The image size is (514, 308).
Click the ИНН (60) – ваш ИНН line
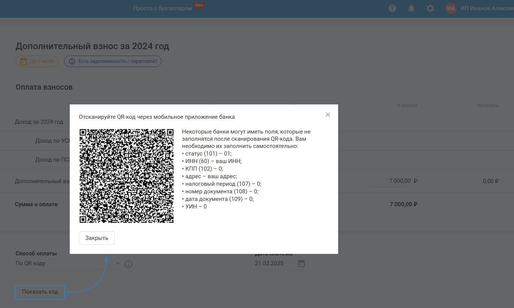(x=212, y=161)
